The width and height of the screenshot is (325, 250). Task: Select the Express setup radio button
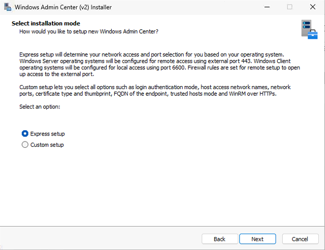[x=25, y=133]
